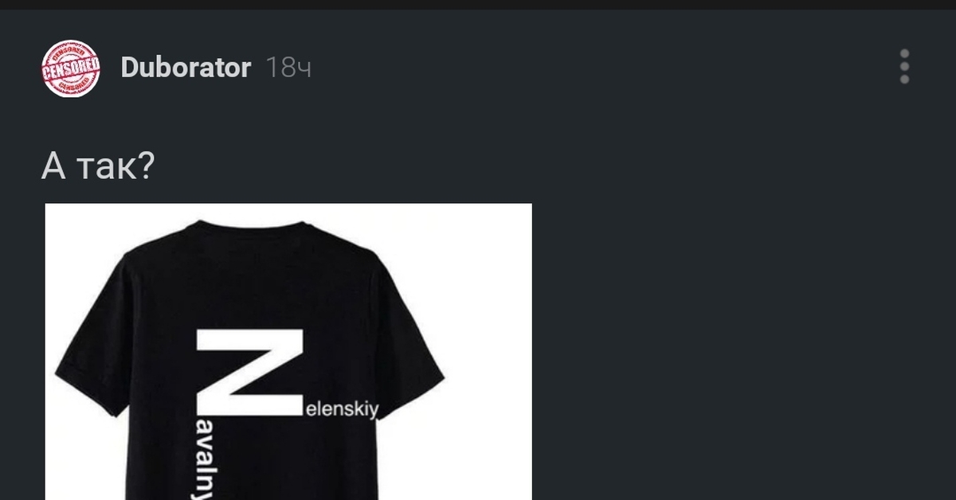Click the large white Z on the T-shirt
The height and width of the screenshot is (500, 956).
click(x=249, y=372)
